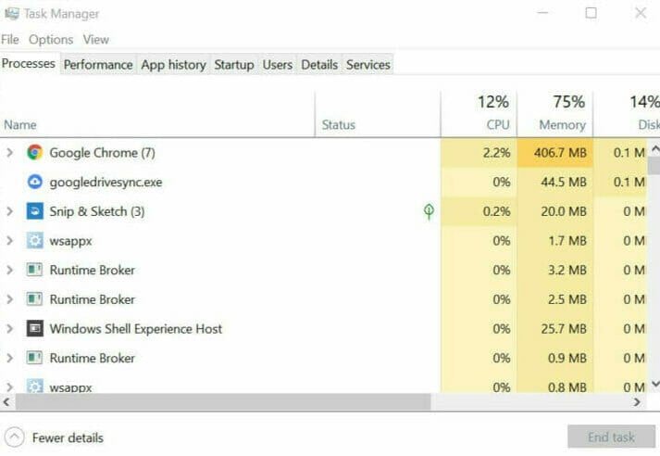The image size is (660, 456).
Task: Select the Google Chrome process icon
Action: click(x=34, y=152)
